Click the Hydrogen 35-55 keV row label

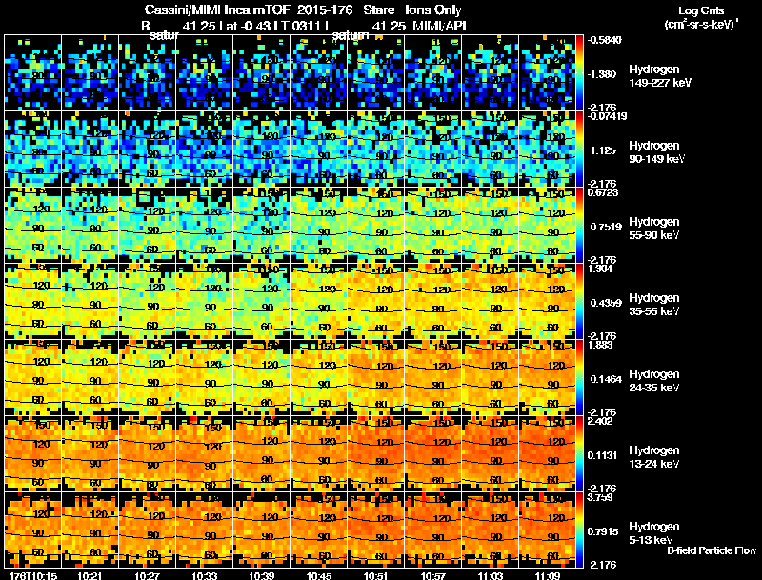coord(654,305)
